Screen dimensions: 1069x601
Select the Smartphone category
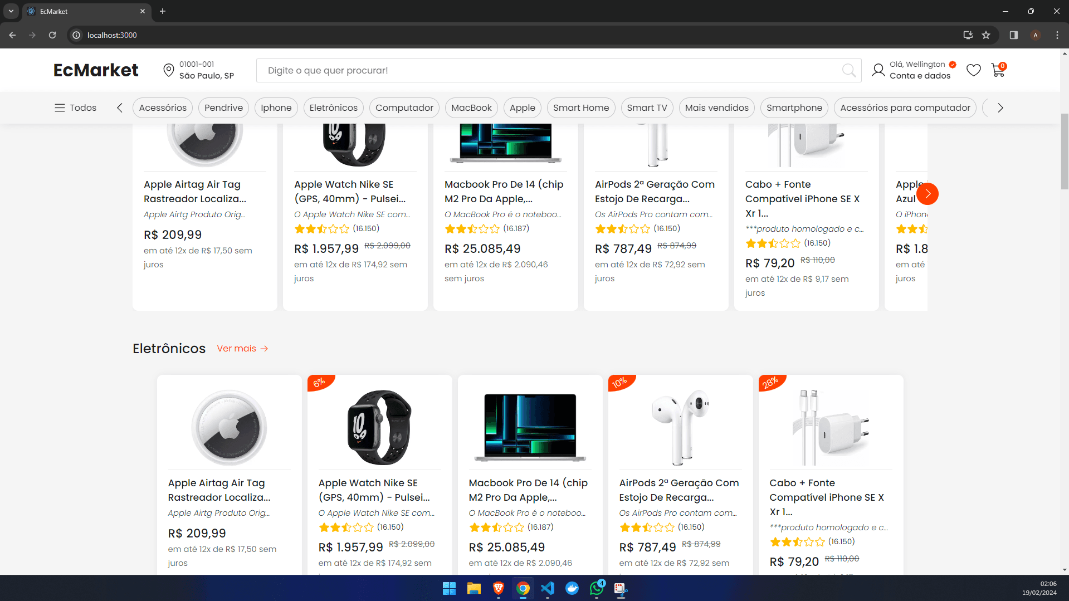[x=794, y=108]
